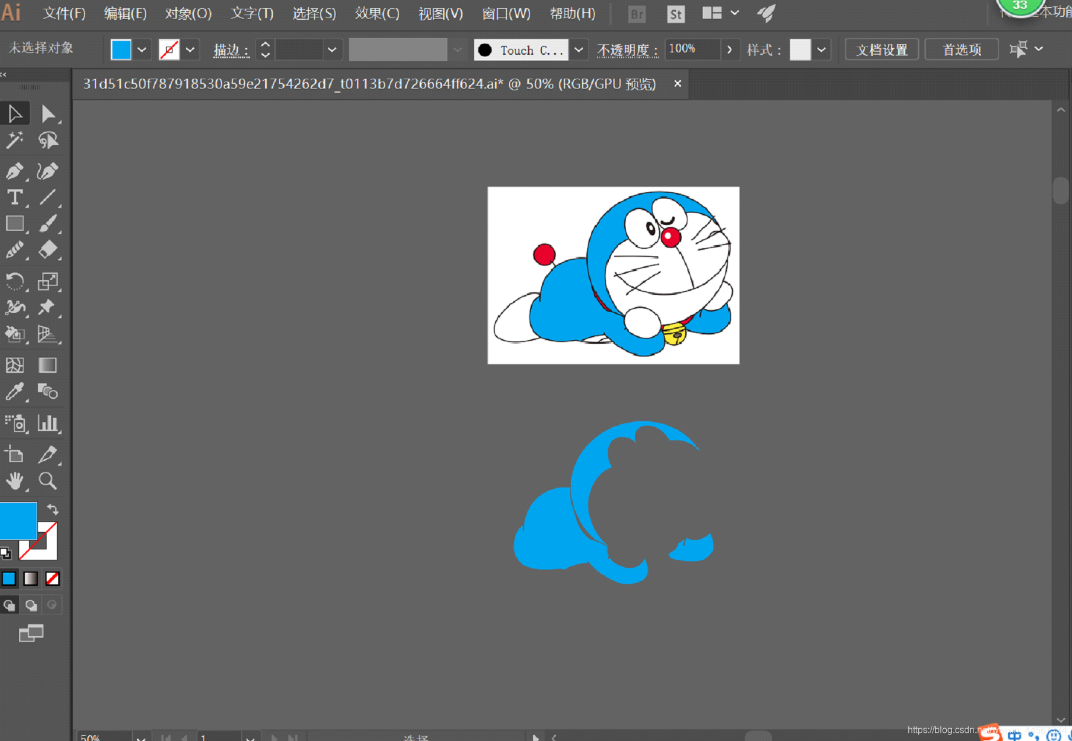
Task: Expand opacity slider arrow
Action: pyautogui.click(x=729, y=50)
